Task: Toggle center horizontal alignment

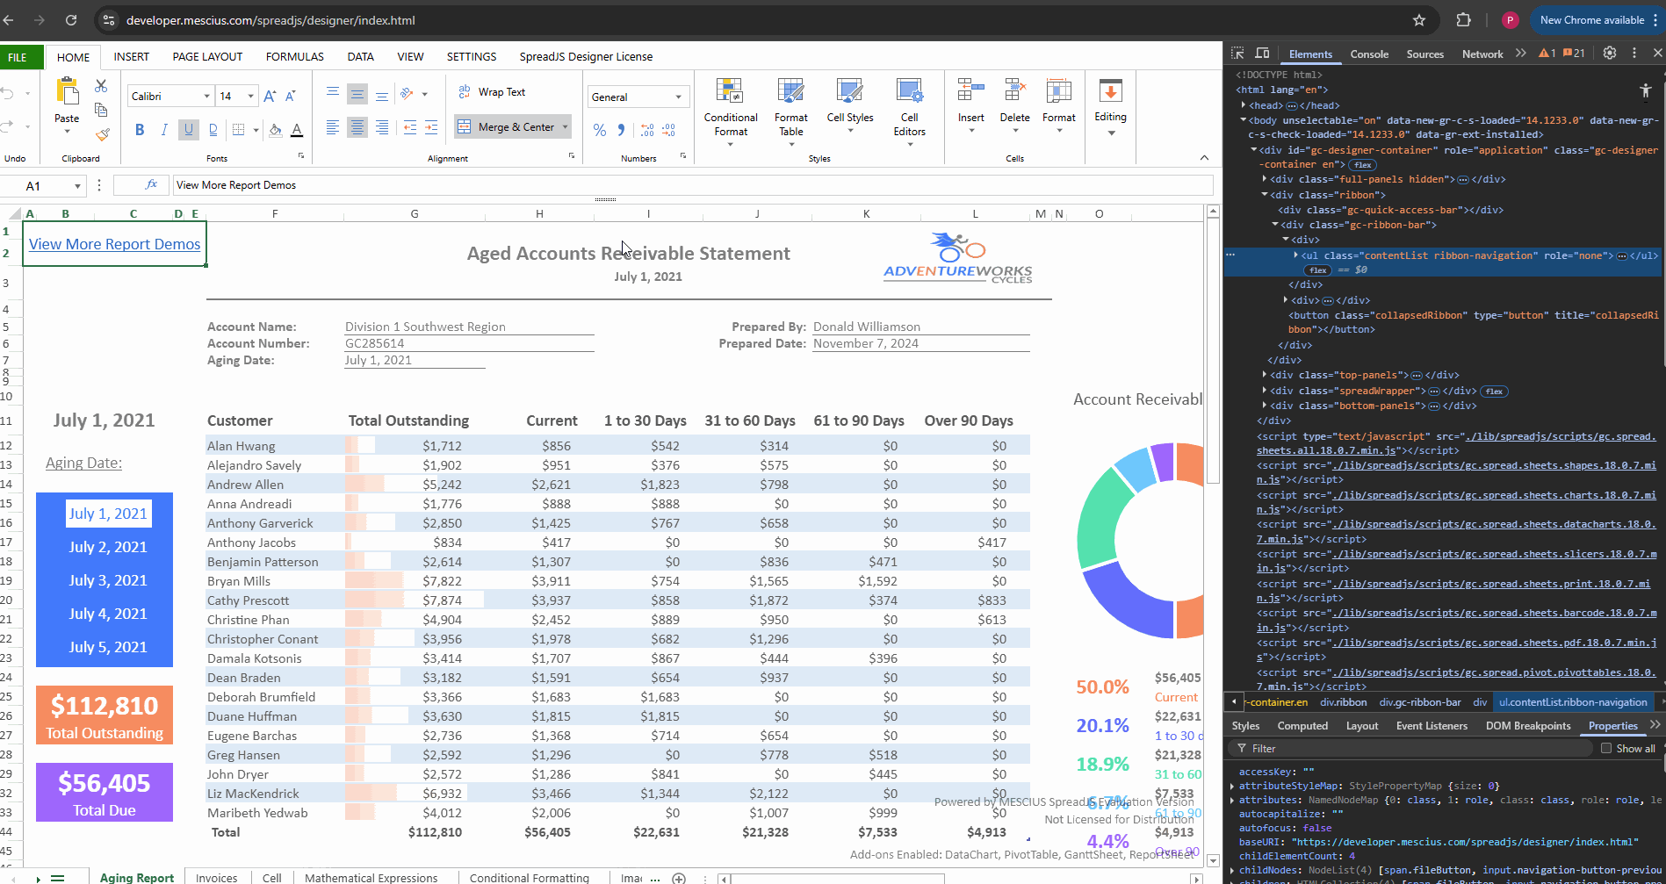Action: (x=357, y=127)
